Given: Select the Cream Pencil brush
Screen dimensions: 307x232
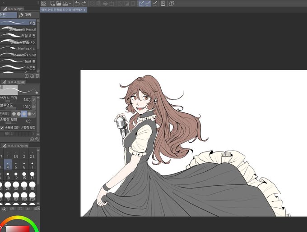Looking at the screenshot, I should (x=18, y=29).
